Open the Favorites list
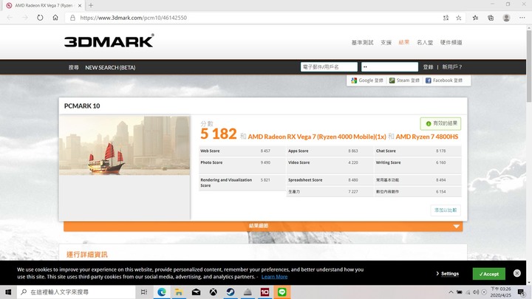The height and width of the screenshot is (299, 532). 475,18
